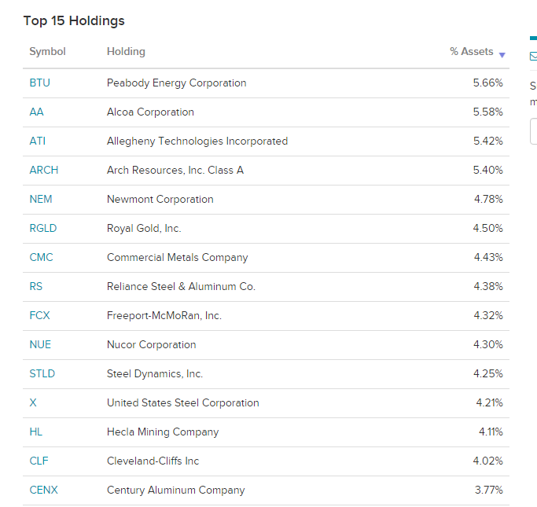Image resolution: width=537 pixels, height=507 pixels.
Task: Open the BTU ticker link
Action: pos(40,83)
